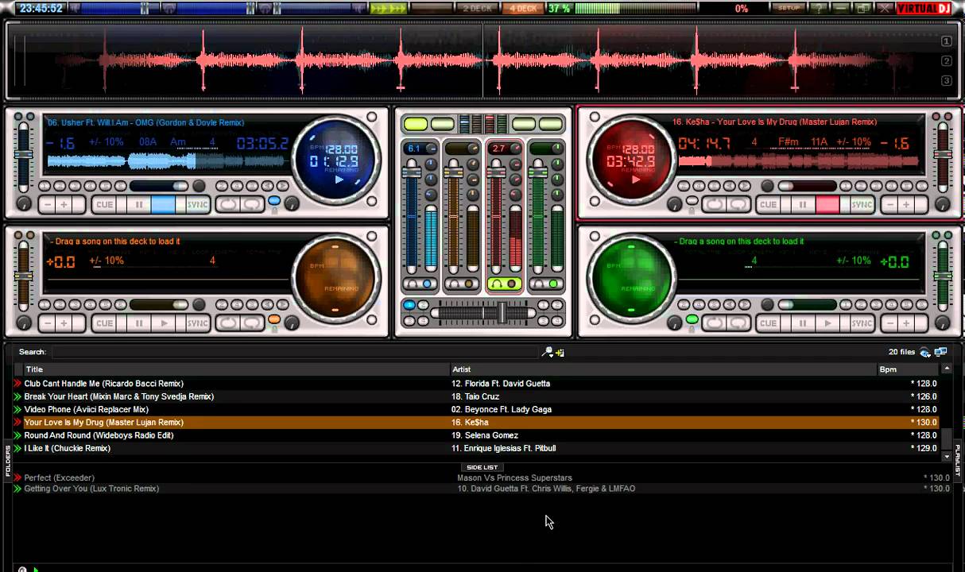Sort the list by Artist column
The image size is (965, 572).
[x=664, y=369]
